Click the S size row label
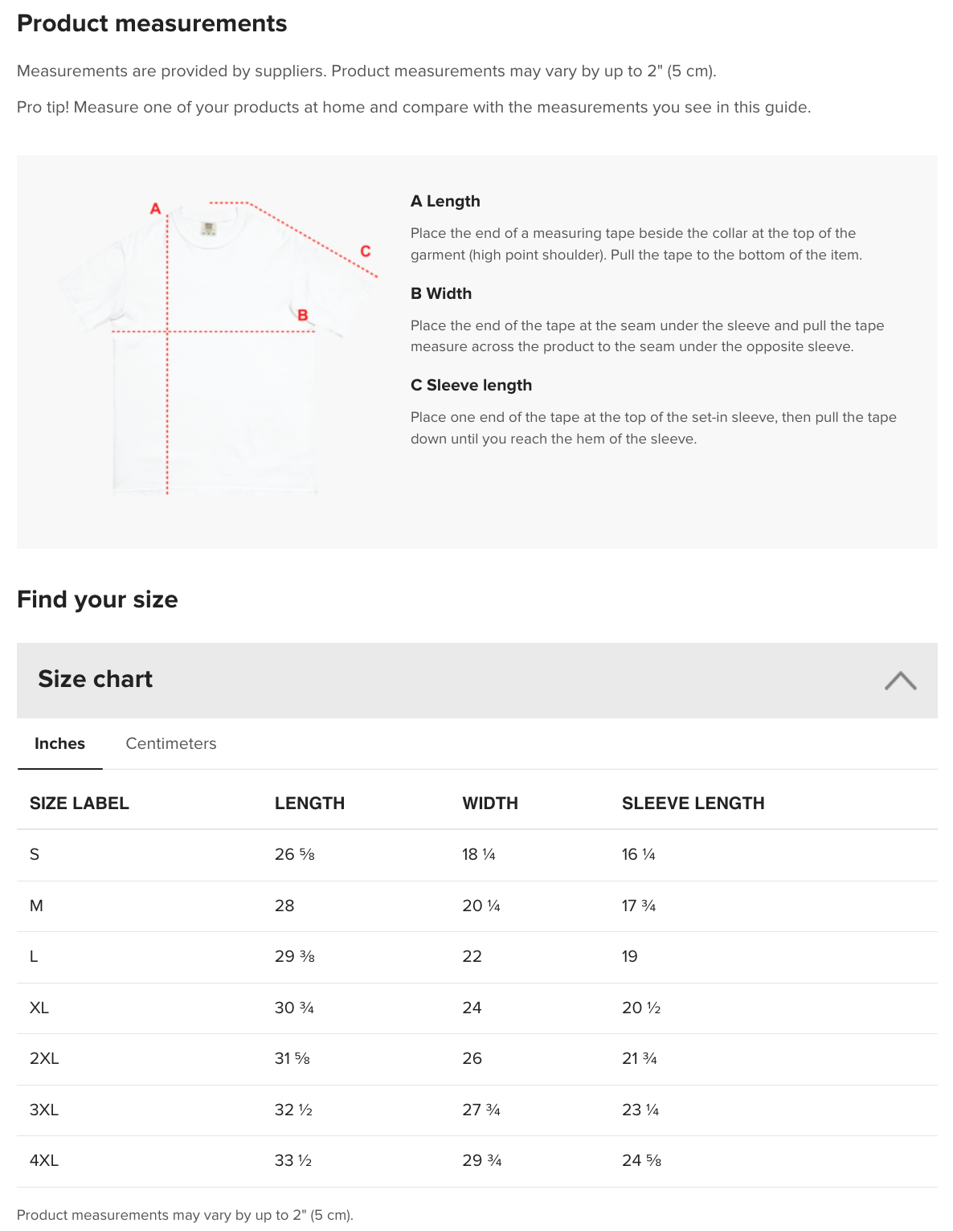 [x=35, y=854]
